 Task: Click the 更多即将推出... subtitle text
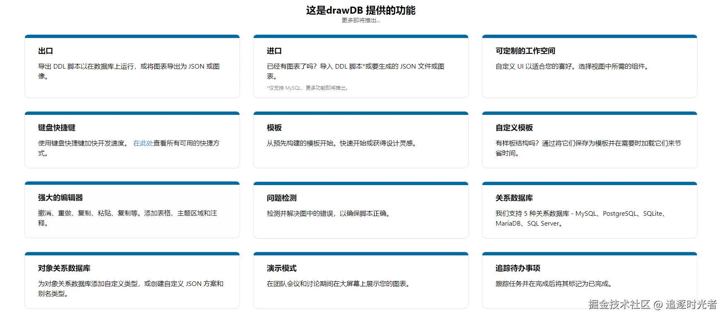click(361, 20)
